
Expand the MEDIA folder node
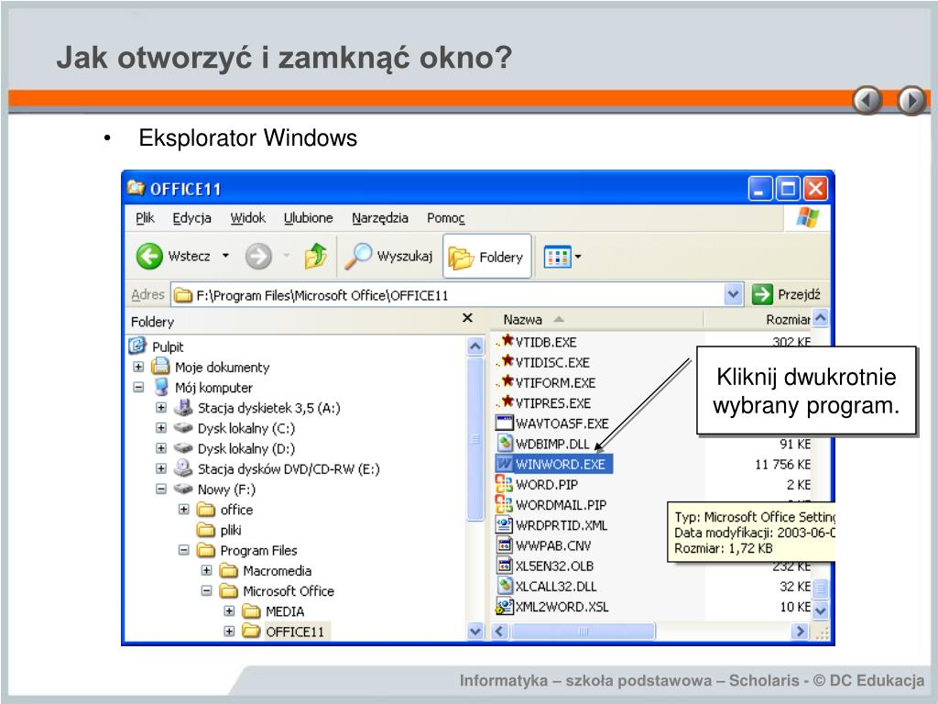[x=229, y=611]
